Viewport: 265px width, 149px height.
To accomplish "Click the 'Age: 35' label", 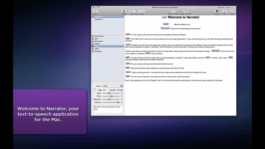I will 101,90.
